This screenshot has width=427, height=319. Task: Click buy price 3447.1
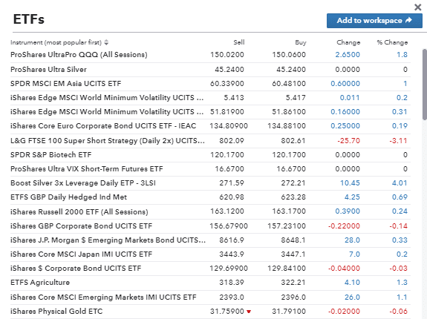[293, 254]
